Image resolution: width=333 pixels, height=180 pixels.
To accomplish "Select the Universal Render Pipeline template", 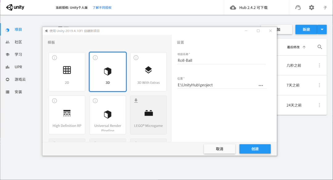I will pyautogui.click(x=108, y=115).
